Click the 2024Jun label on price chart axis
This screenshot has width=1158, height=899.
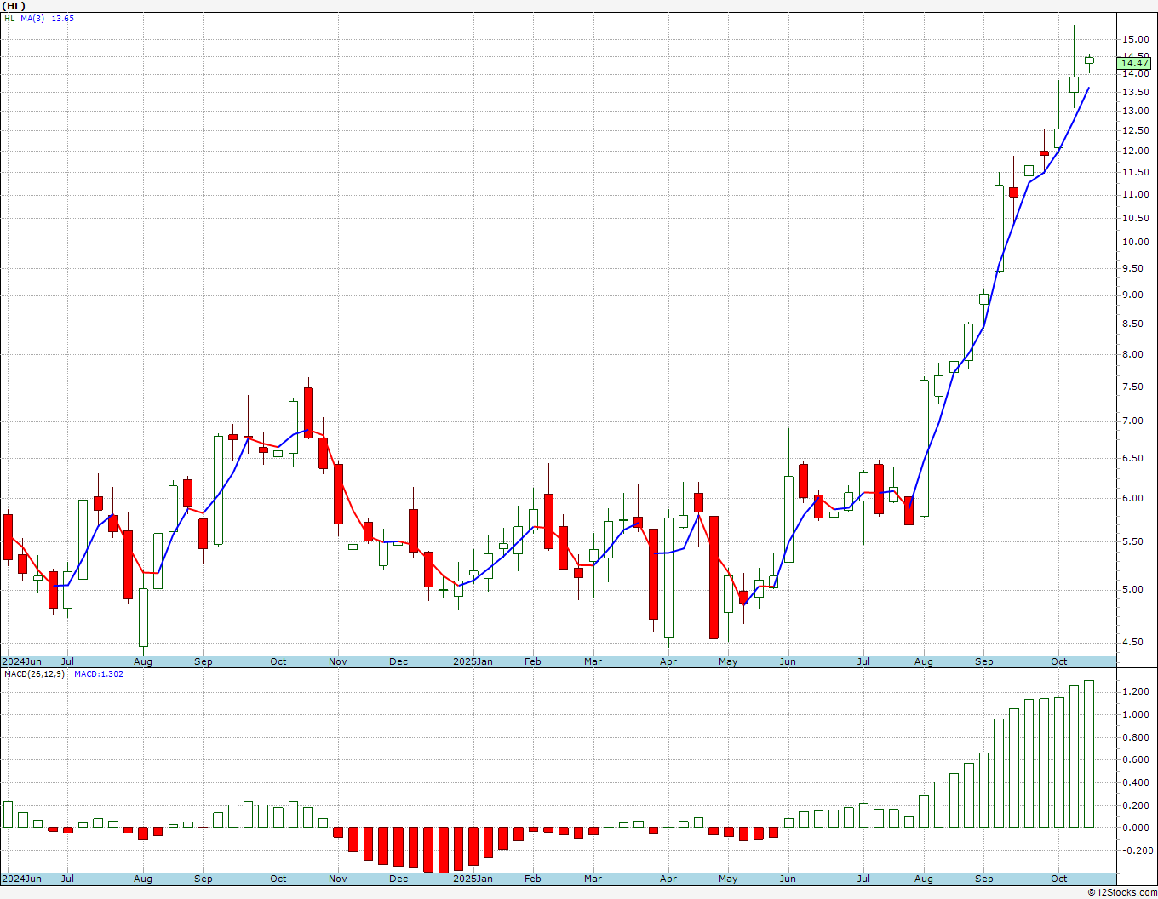21,661
